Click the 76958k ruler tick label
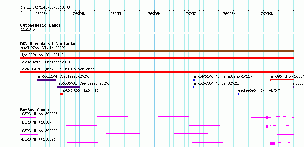This screenshot has height=147, width=304. (x=229, y=14)
